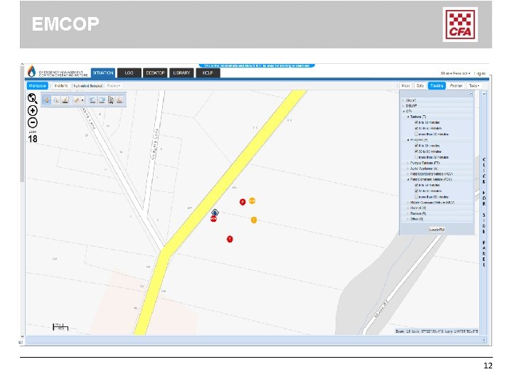
Task: Click the undo arrow toolbar icon
Action: pyautogui.click(x=92, y=100)
